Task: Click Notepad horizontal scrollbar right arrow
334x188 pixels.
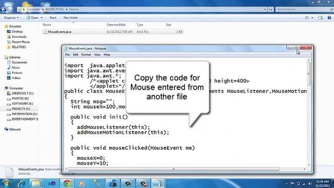Action: (x=305, y=169)
